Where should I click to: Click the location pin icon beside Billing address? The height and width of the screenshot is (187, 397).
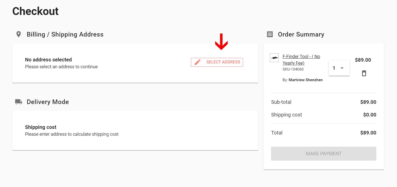[18, 35]
